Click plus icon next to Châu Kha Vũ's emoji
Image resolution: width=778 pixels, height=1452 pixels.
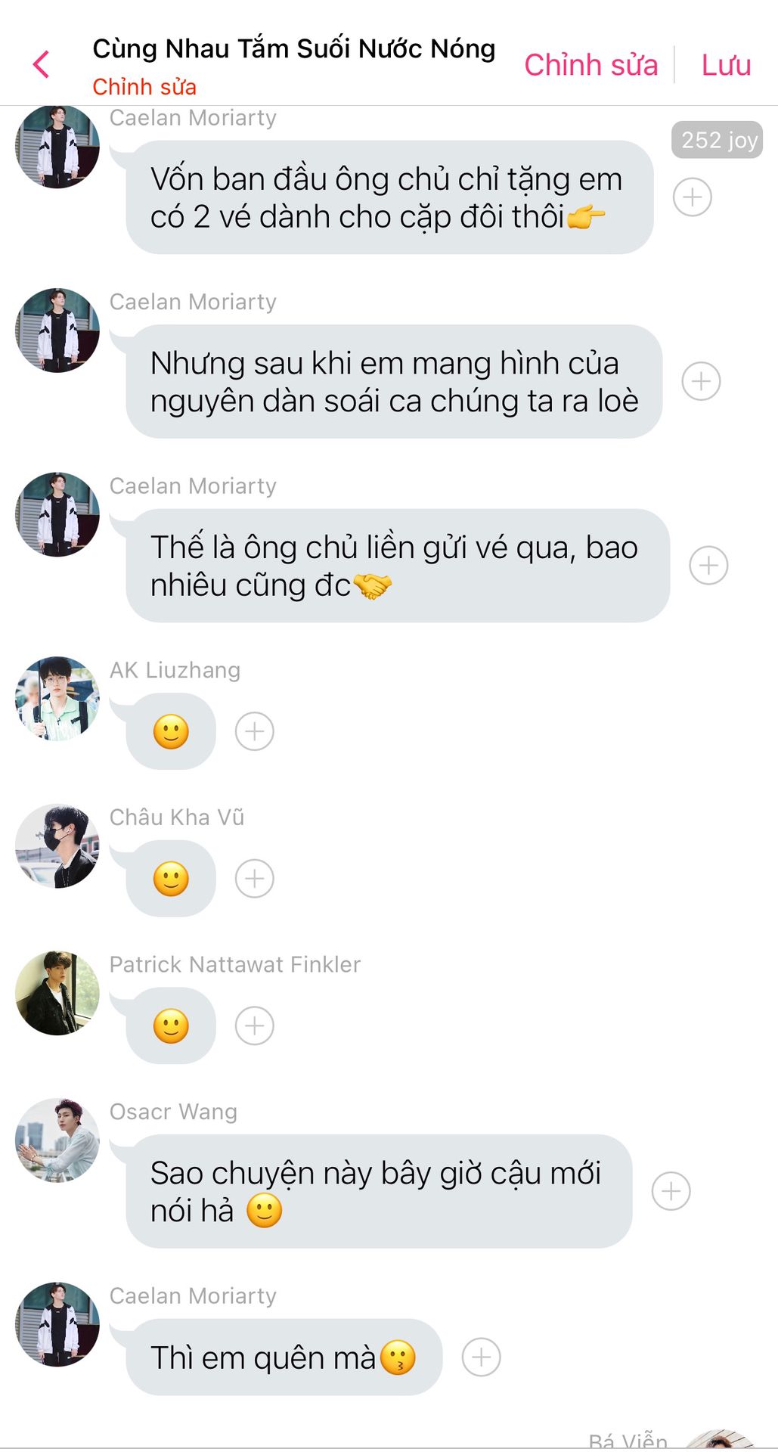tap(254, 879)
